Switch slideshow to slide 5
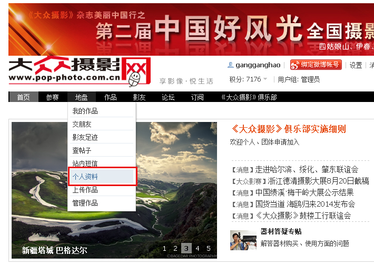The width and height of the screenshot is (374, 266). click(x=209, y=248)
